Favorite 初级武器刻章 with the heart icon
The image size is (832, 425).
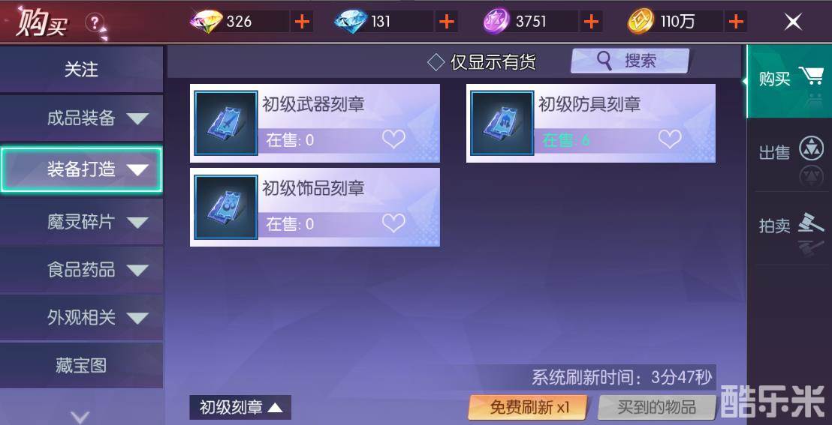[393, 139]
